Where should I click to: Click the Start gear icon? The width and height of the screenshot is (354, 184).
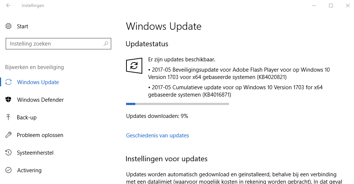9,26
